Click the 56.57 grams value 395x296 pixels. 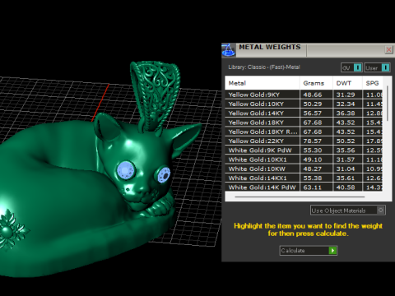pyautogui.click(x=313, y=113)
